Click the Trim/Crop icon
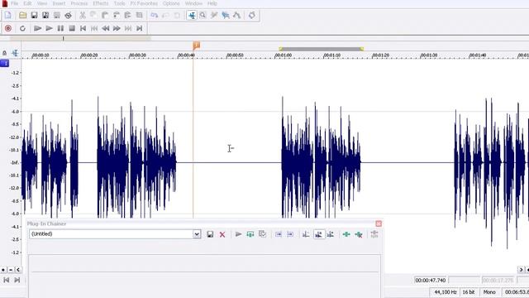This screenshot has height=298, width=529. click(140, 15)
